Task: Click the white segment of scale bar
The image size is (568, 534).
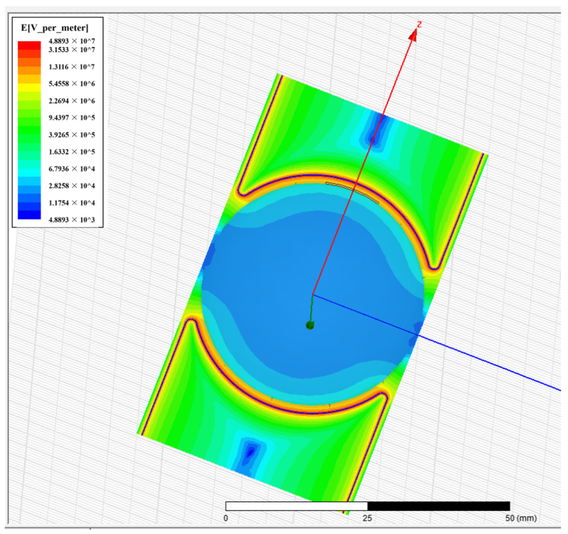Action: [x=296, y=506]
